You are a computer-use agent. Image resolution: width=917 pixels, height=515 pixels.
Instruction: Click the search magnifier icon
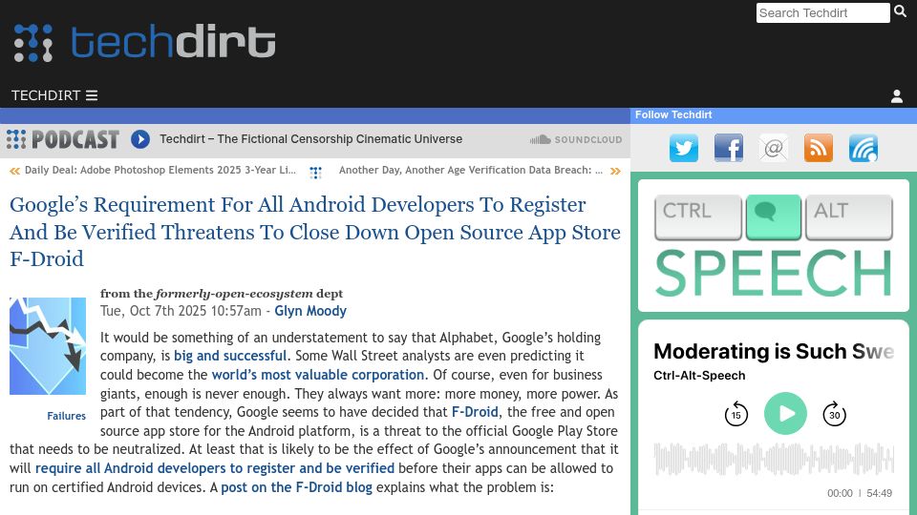[x=900, y=11]
